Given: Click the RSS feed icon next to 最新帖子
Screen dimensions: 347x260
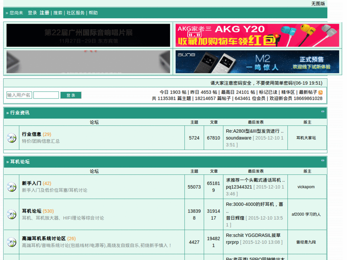Looking at the screenshot, I should (x=320, y=92).
